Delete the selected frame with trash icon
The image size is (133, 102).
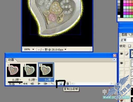[68, 84]
